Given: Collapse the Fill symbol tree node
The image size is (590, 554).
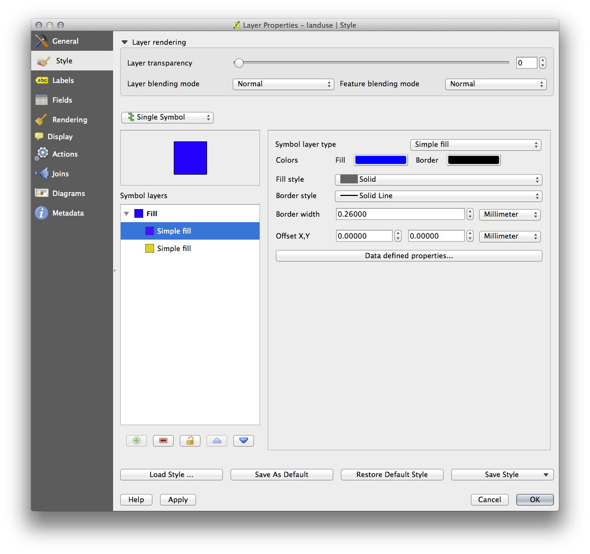Looking at the screenshot, I should tap(127, 214).
